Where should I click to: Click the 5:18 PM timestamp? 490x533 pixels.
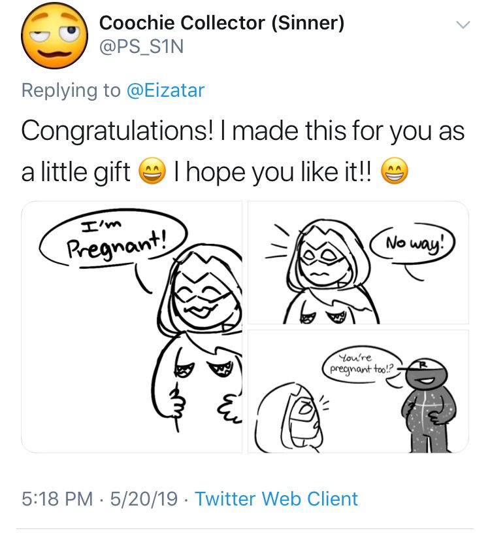[x=57, y=499]
